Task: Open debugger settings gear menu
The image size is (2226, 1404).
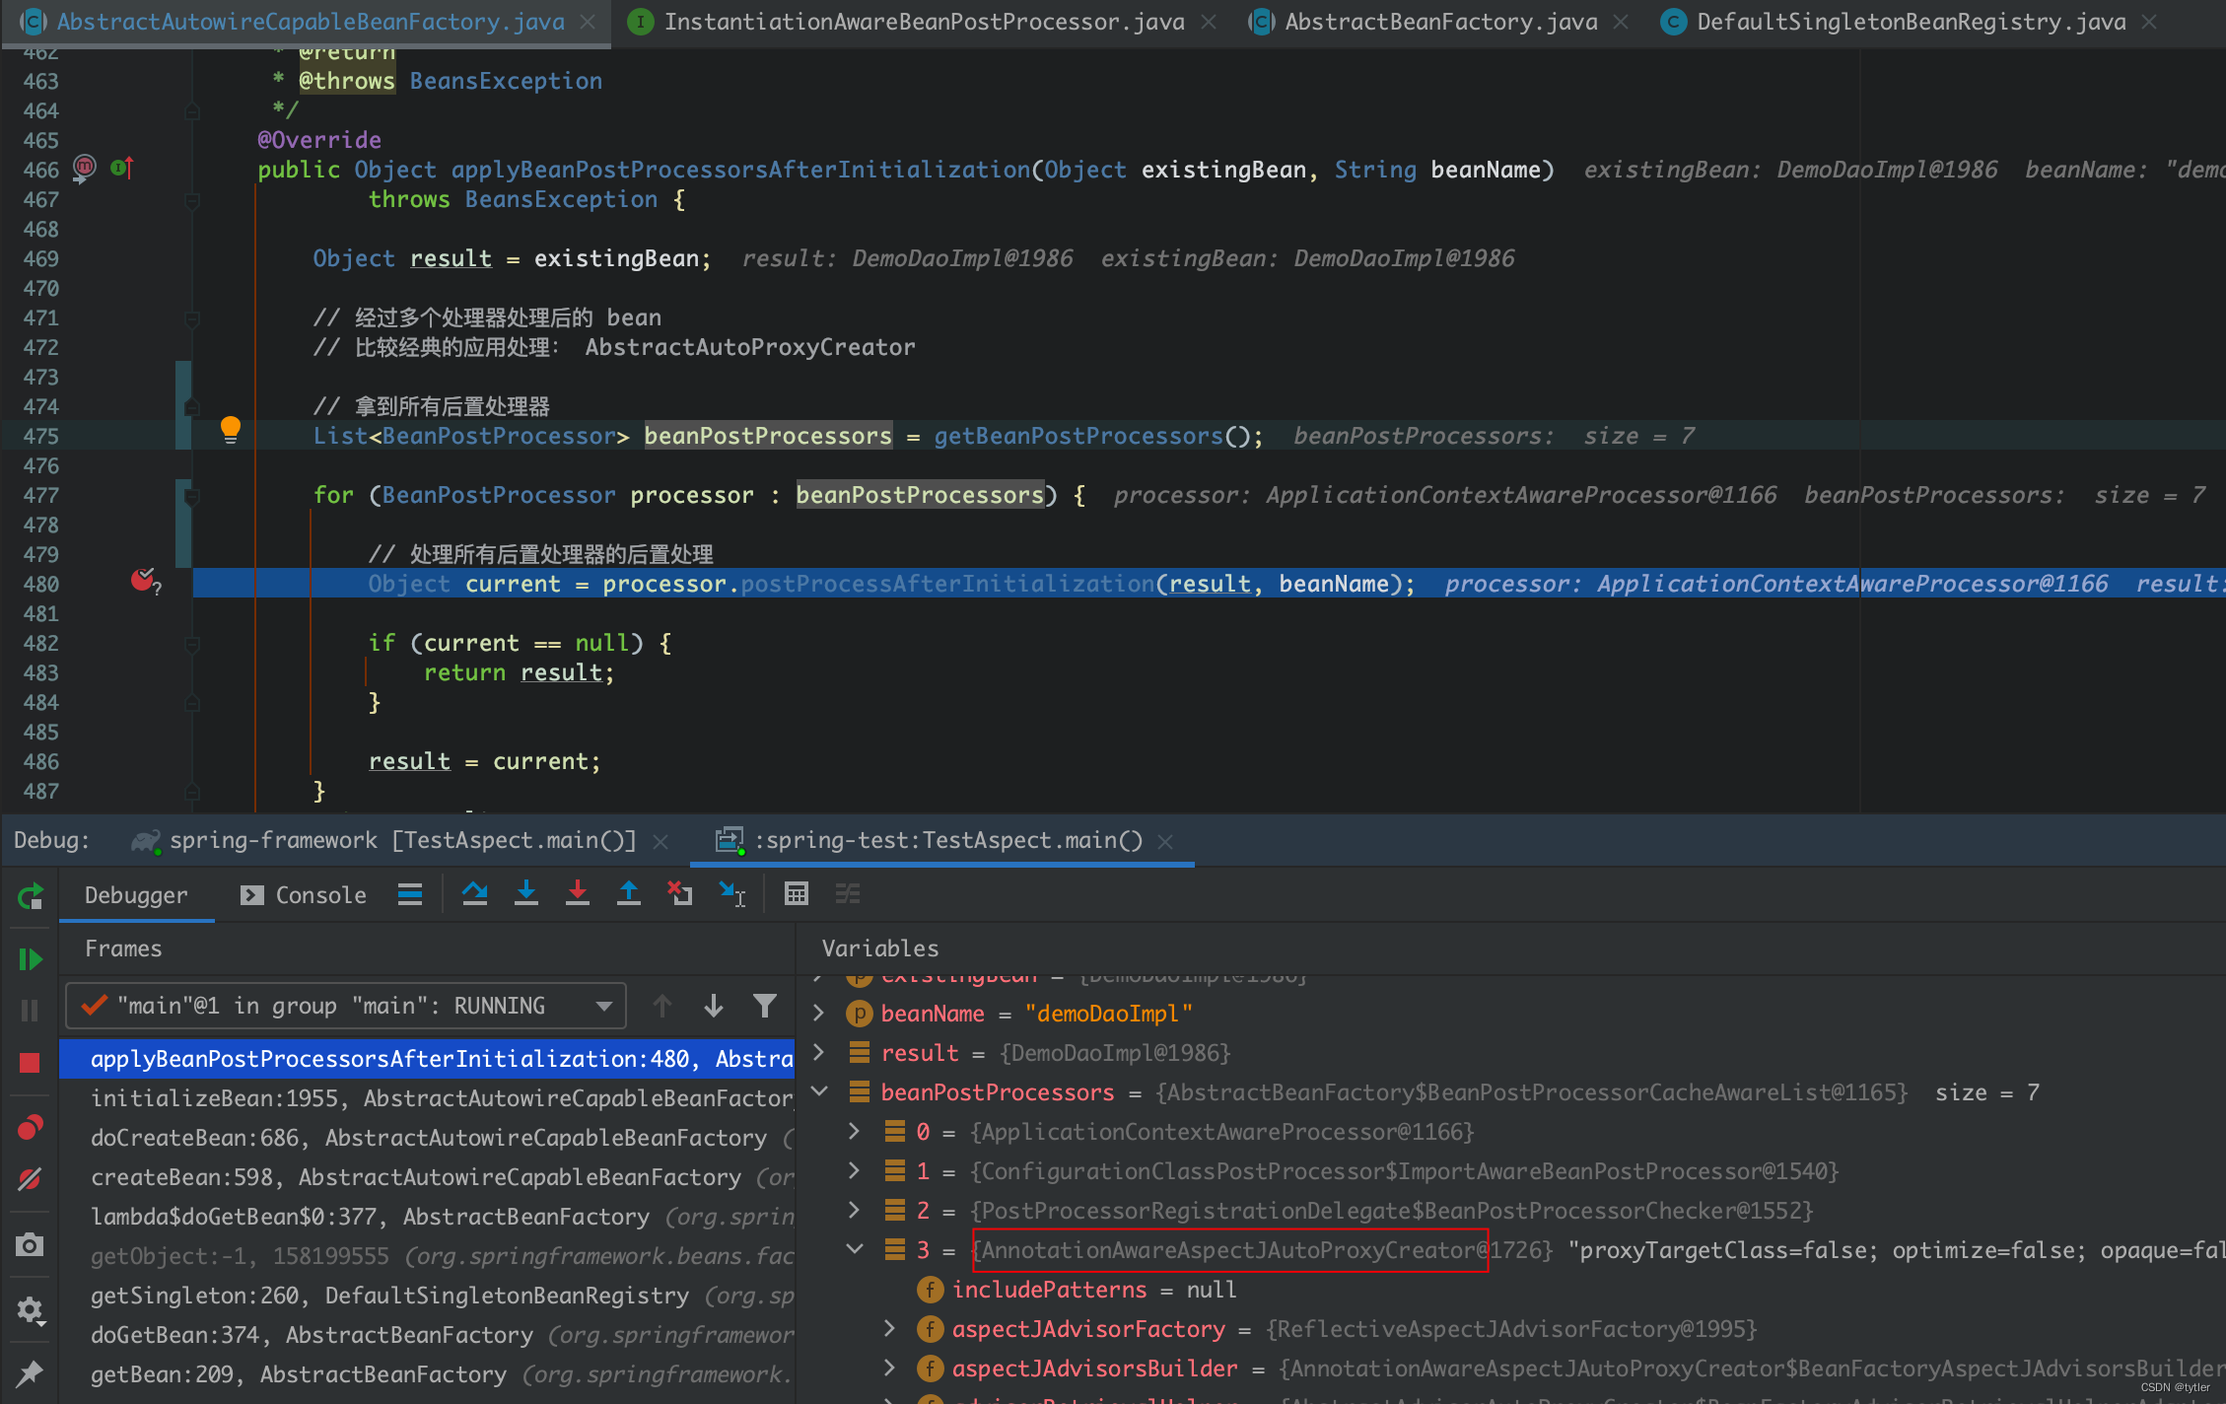Action: point(30,1310)
